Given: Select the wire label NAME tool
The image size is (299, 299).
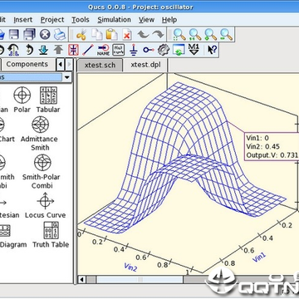Looking at the screenshot, I should [x=103, y=50].
